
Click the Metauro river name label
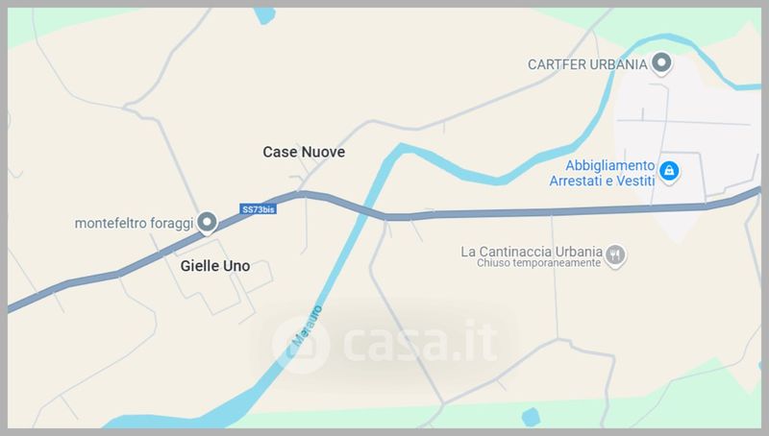click(x=307, y=326)
